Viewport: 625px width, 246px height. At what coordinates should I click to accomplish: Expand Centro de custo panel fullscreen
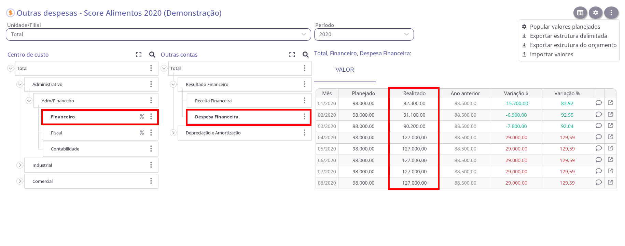pyautogui.click(x=139, y=55)
